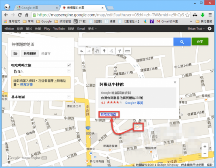Open 地圖 in the Google bar
The image size is (216, 168).
(x=38, y=29)
